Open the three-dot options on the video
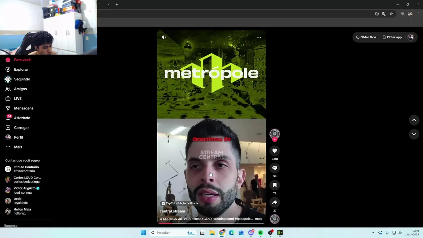 pyautogui.click(x=259, y=37)
